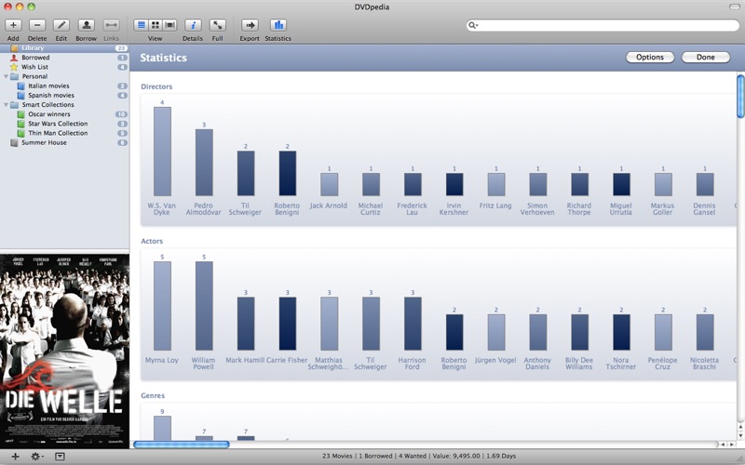The image size is (745, 465).
Task: Switch to list view mode
Action: pyautogui.click(x=141, y=25)
